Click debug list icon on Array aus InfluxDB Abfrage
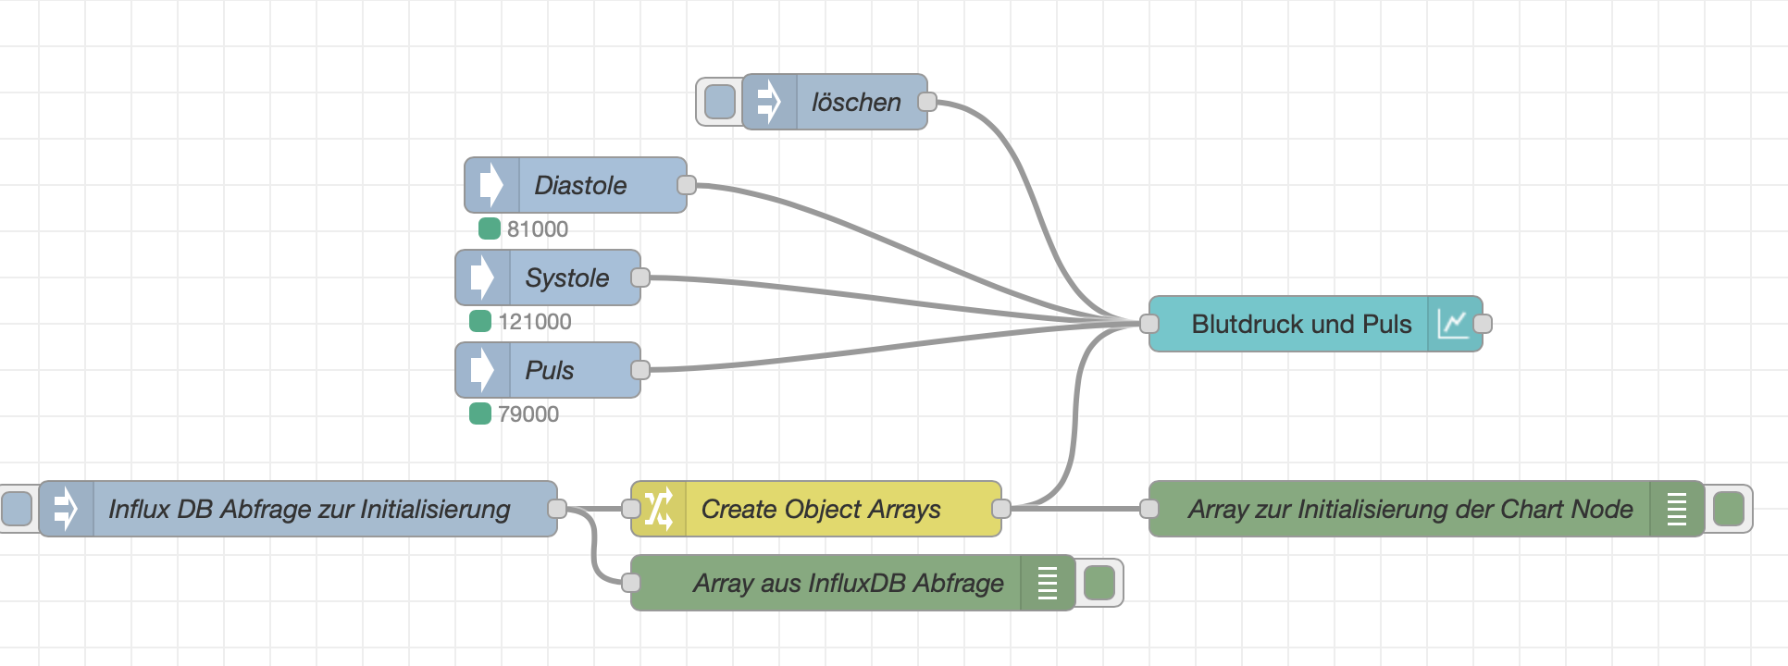The image size is (1788, 666). [1047, 583]
